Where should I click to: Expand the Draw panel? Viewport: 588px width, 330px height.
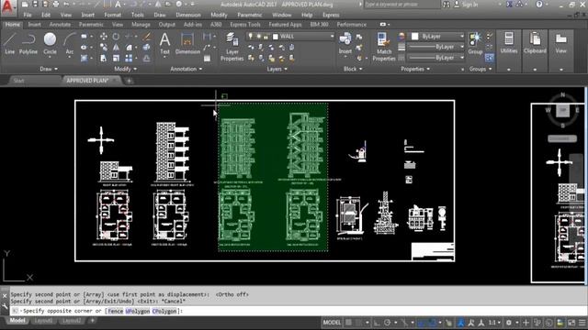[x=49, y=69]
